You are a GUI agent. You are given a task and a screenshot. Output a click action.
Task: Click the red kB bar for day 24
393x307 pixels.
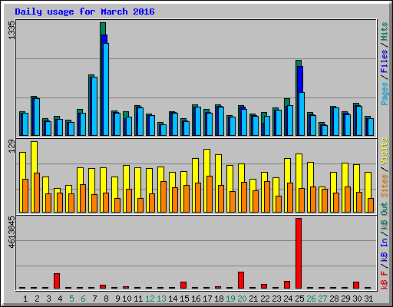[x=287, y=285]
